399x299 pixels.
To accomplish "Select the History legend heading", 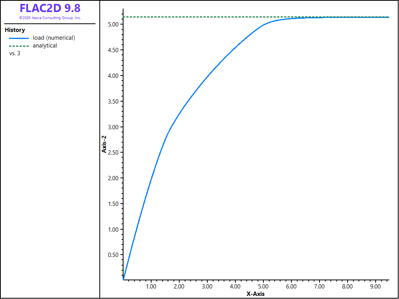I will coord(15,30).
